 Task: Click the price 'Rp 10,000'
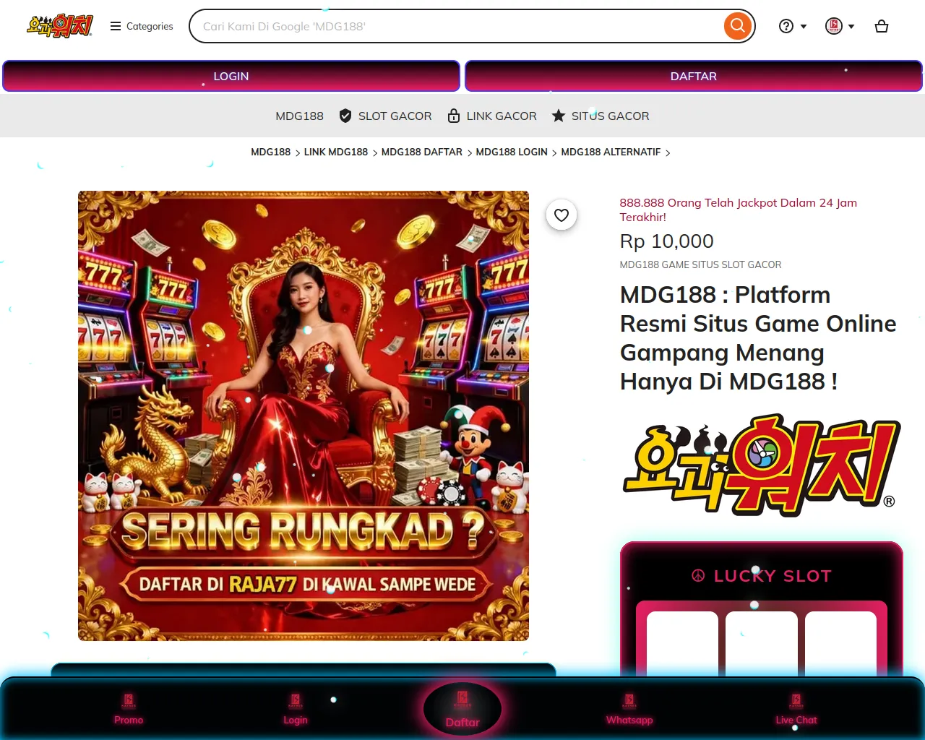(x=666, y=241)
